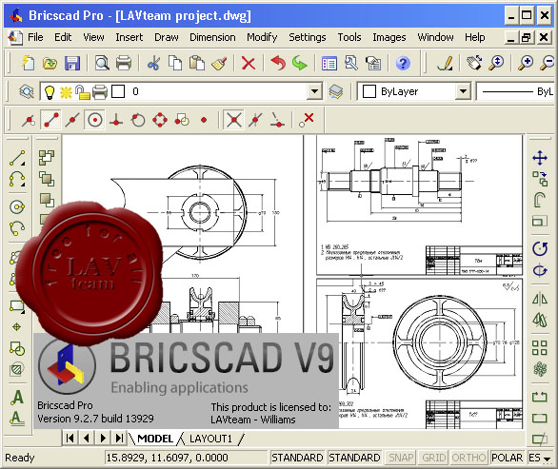Select the Mirror tool icon
Screen dimensions: 558x469
[540, 299]
